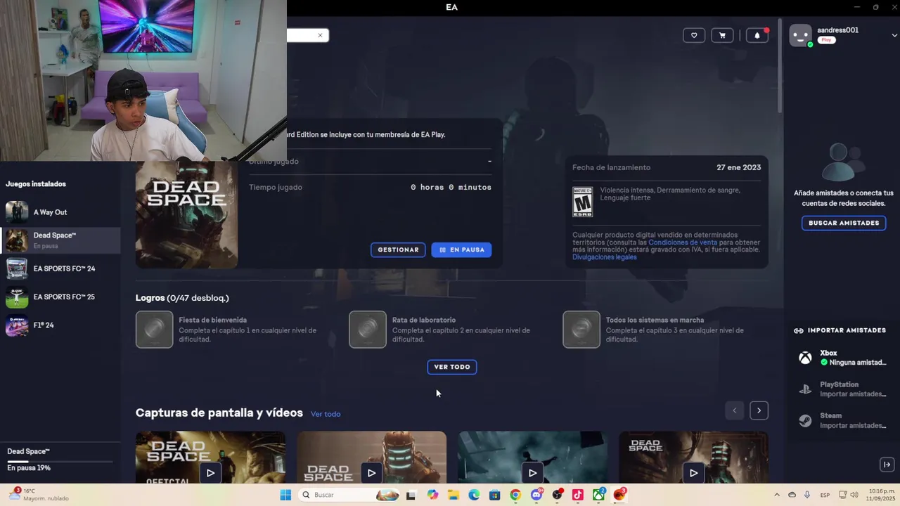Select A Way Out in installed games
Image resolution: width=900 pixels, height=506 pixels.
[x=60, y=212]
